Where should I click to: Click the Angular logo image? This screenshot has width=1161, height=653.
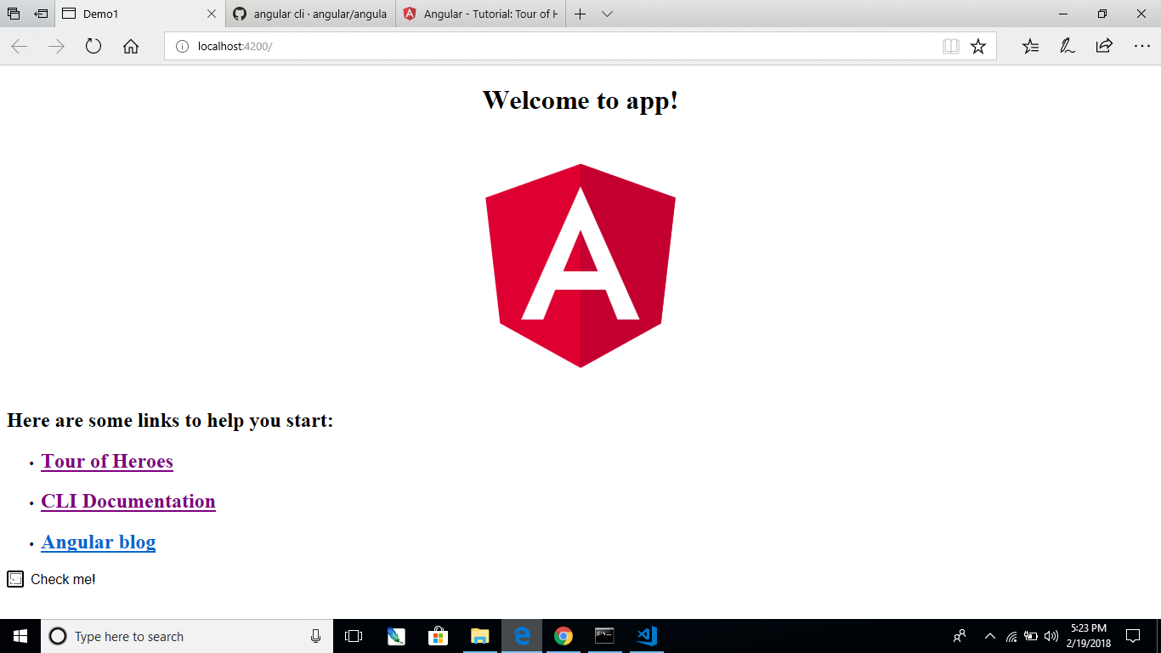pos(580,266)
